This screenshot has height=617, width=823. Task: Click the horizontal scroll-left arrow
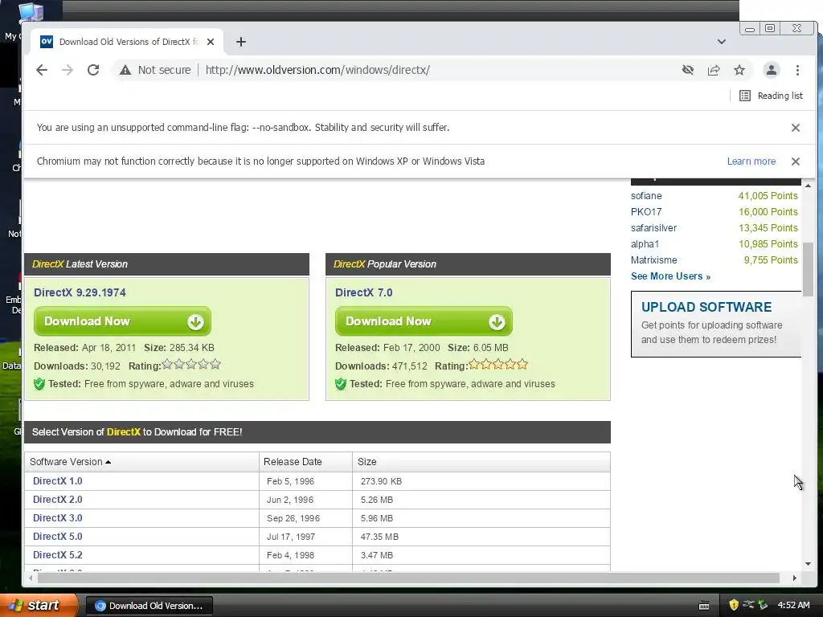point(31,578)
